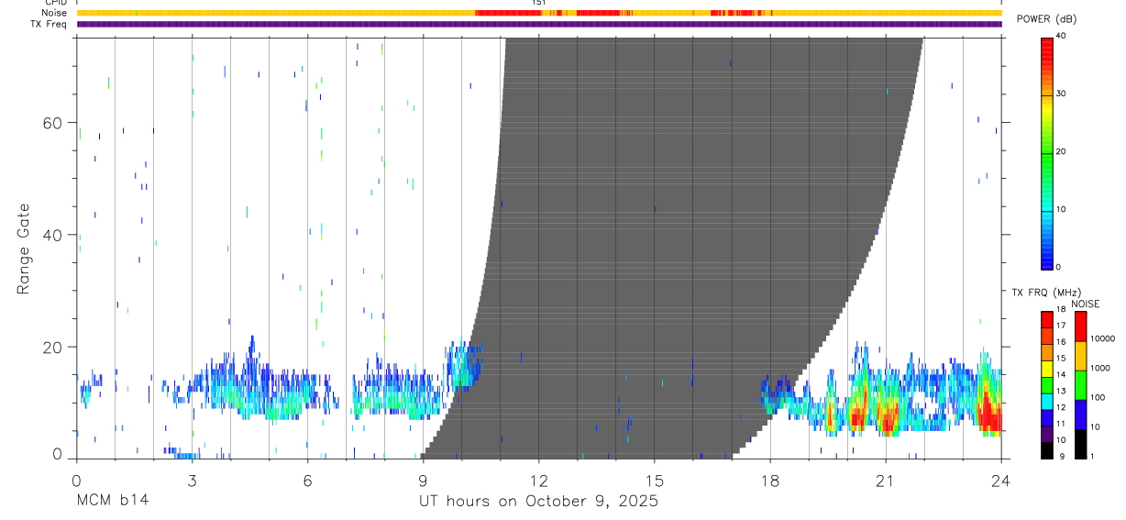Click the 'Range Gate' y-axis label
The image size is (1126, 520).
point(23,249)
